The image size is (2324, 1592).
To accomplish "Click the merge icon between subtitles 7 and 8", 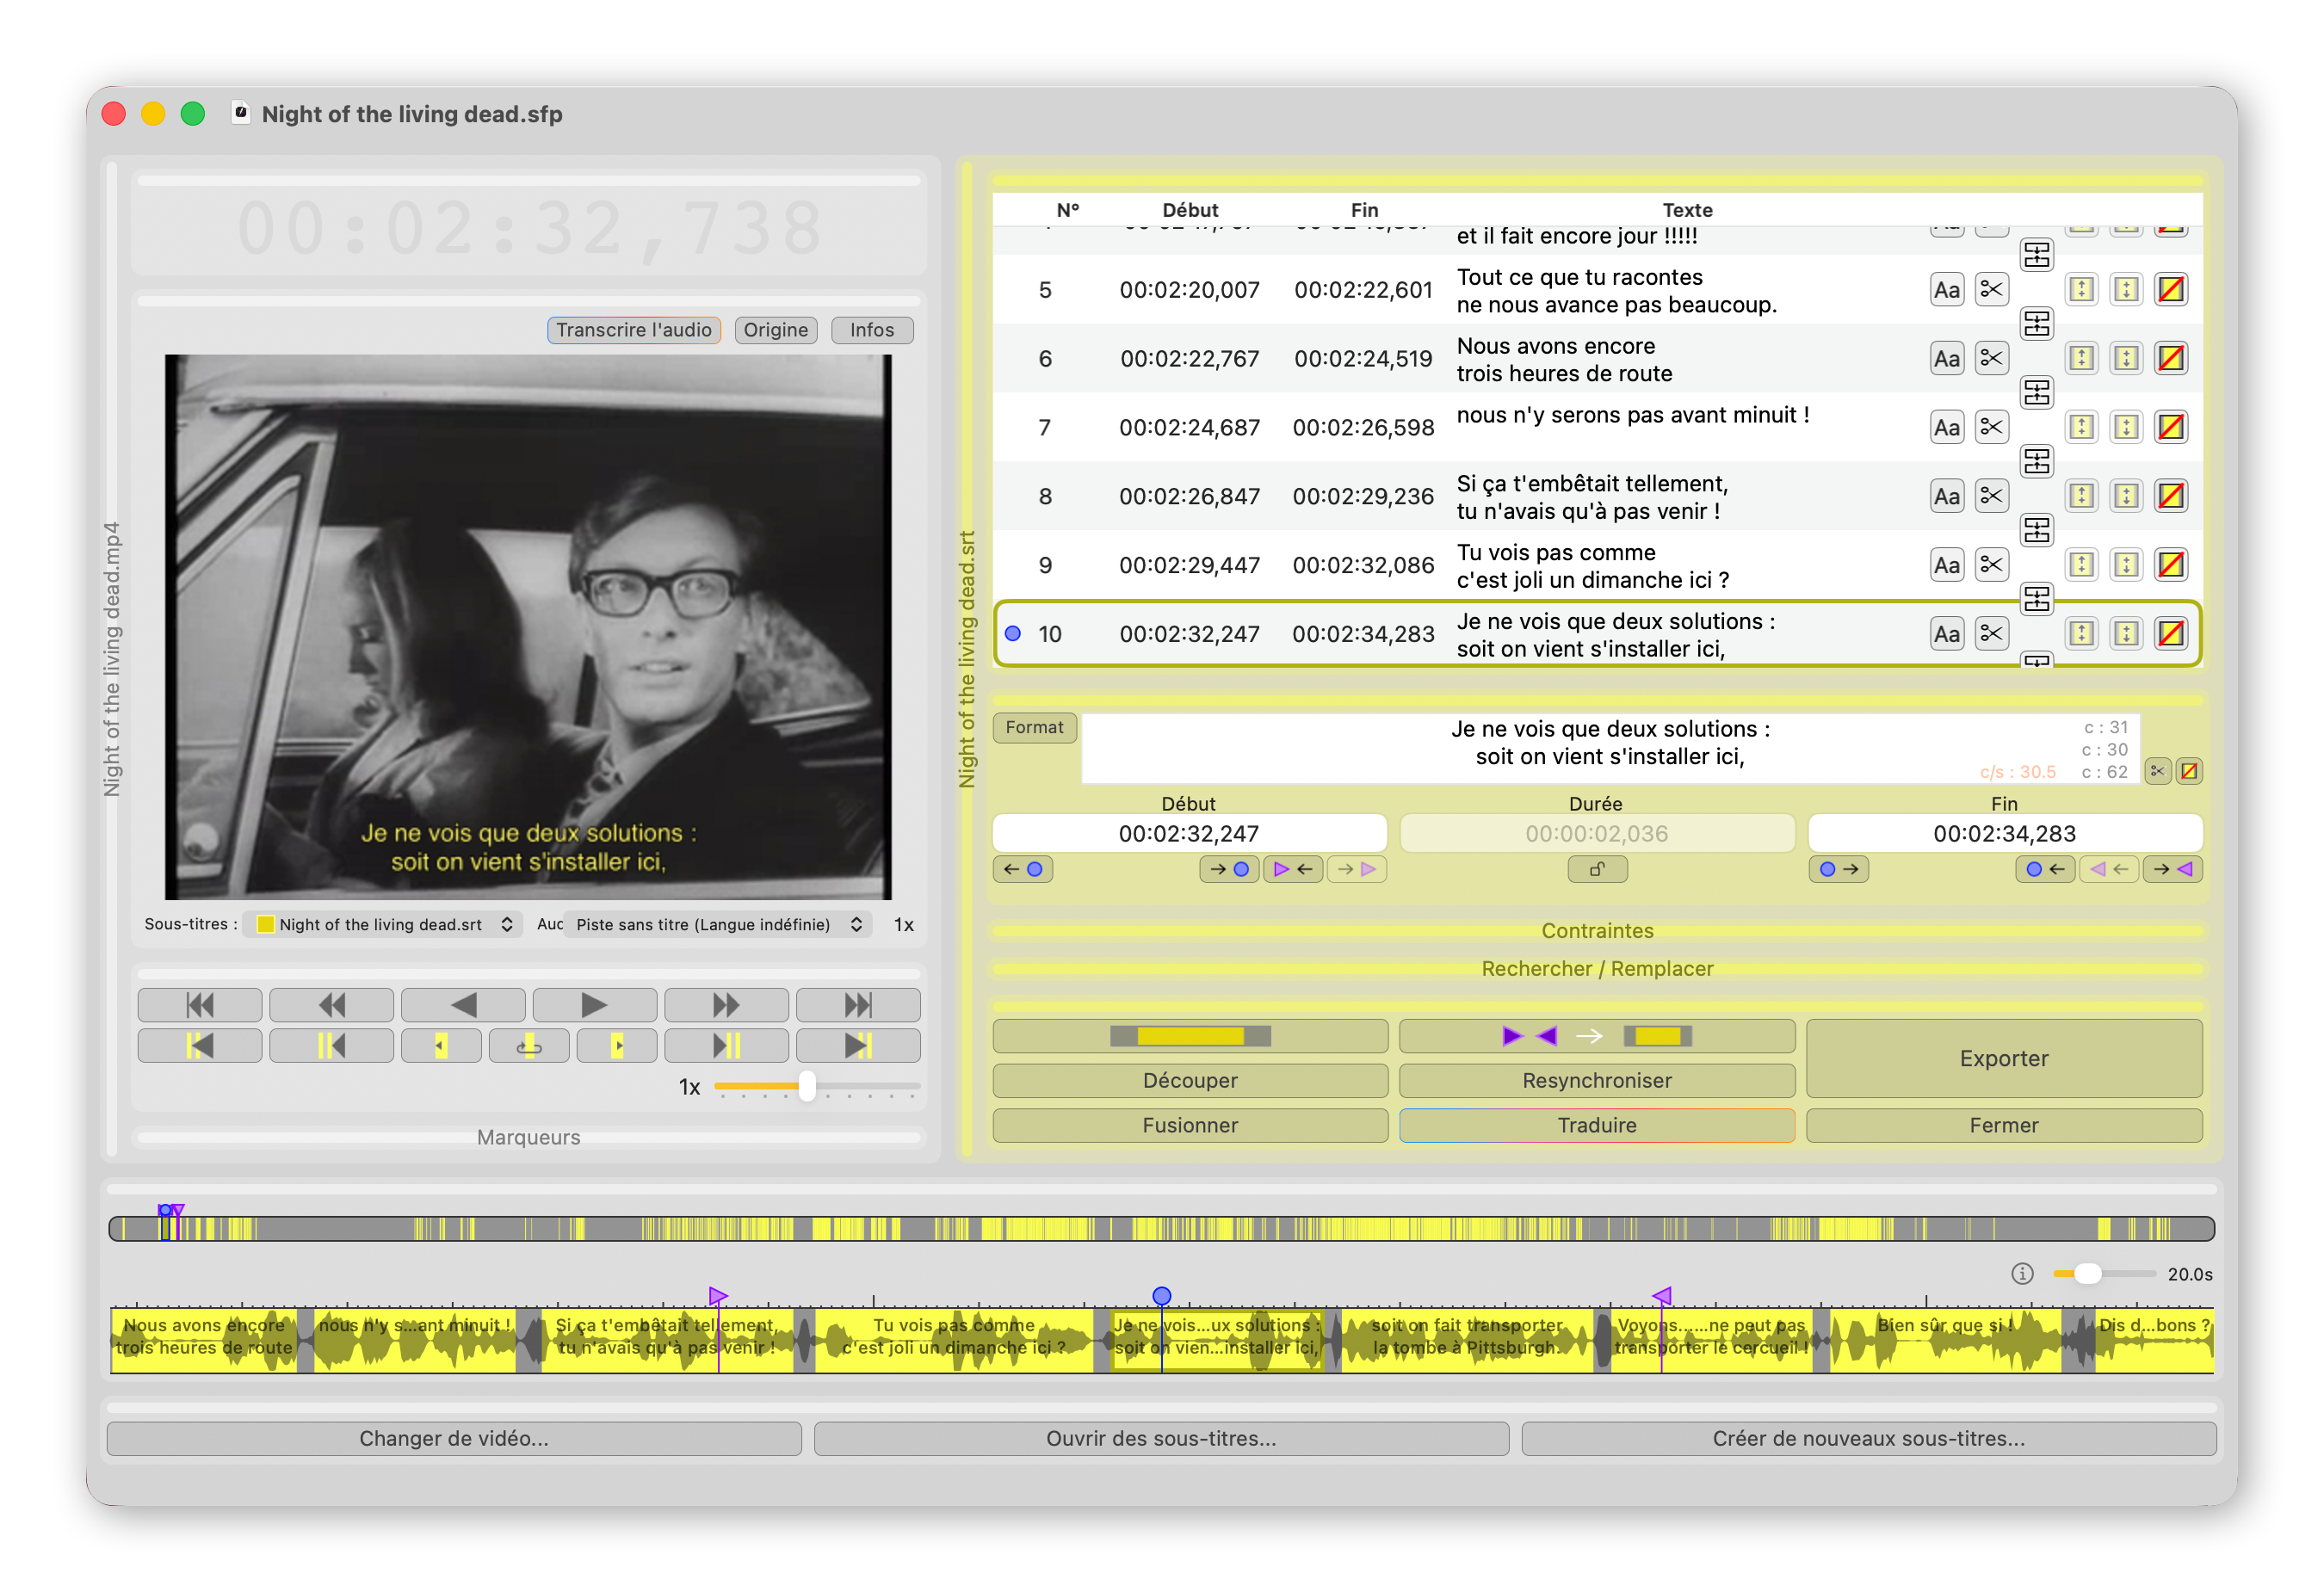I will 2036,461.
